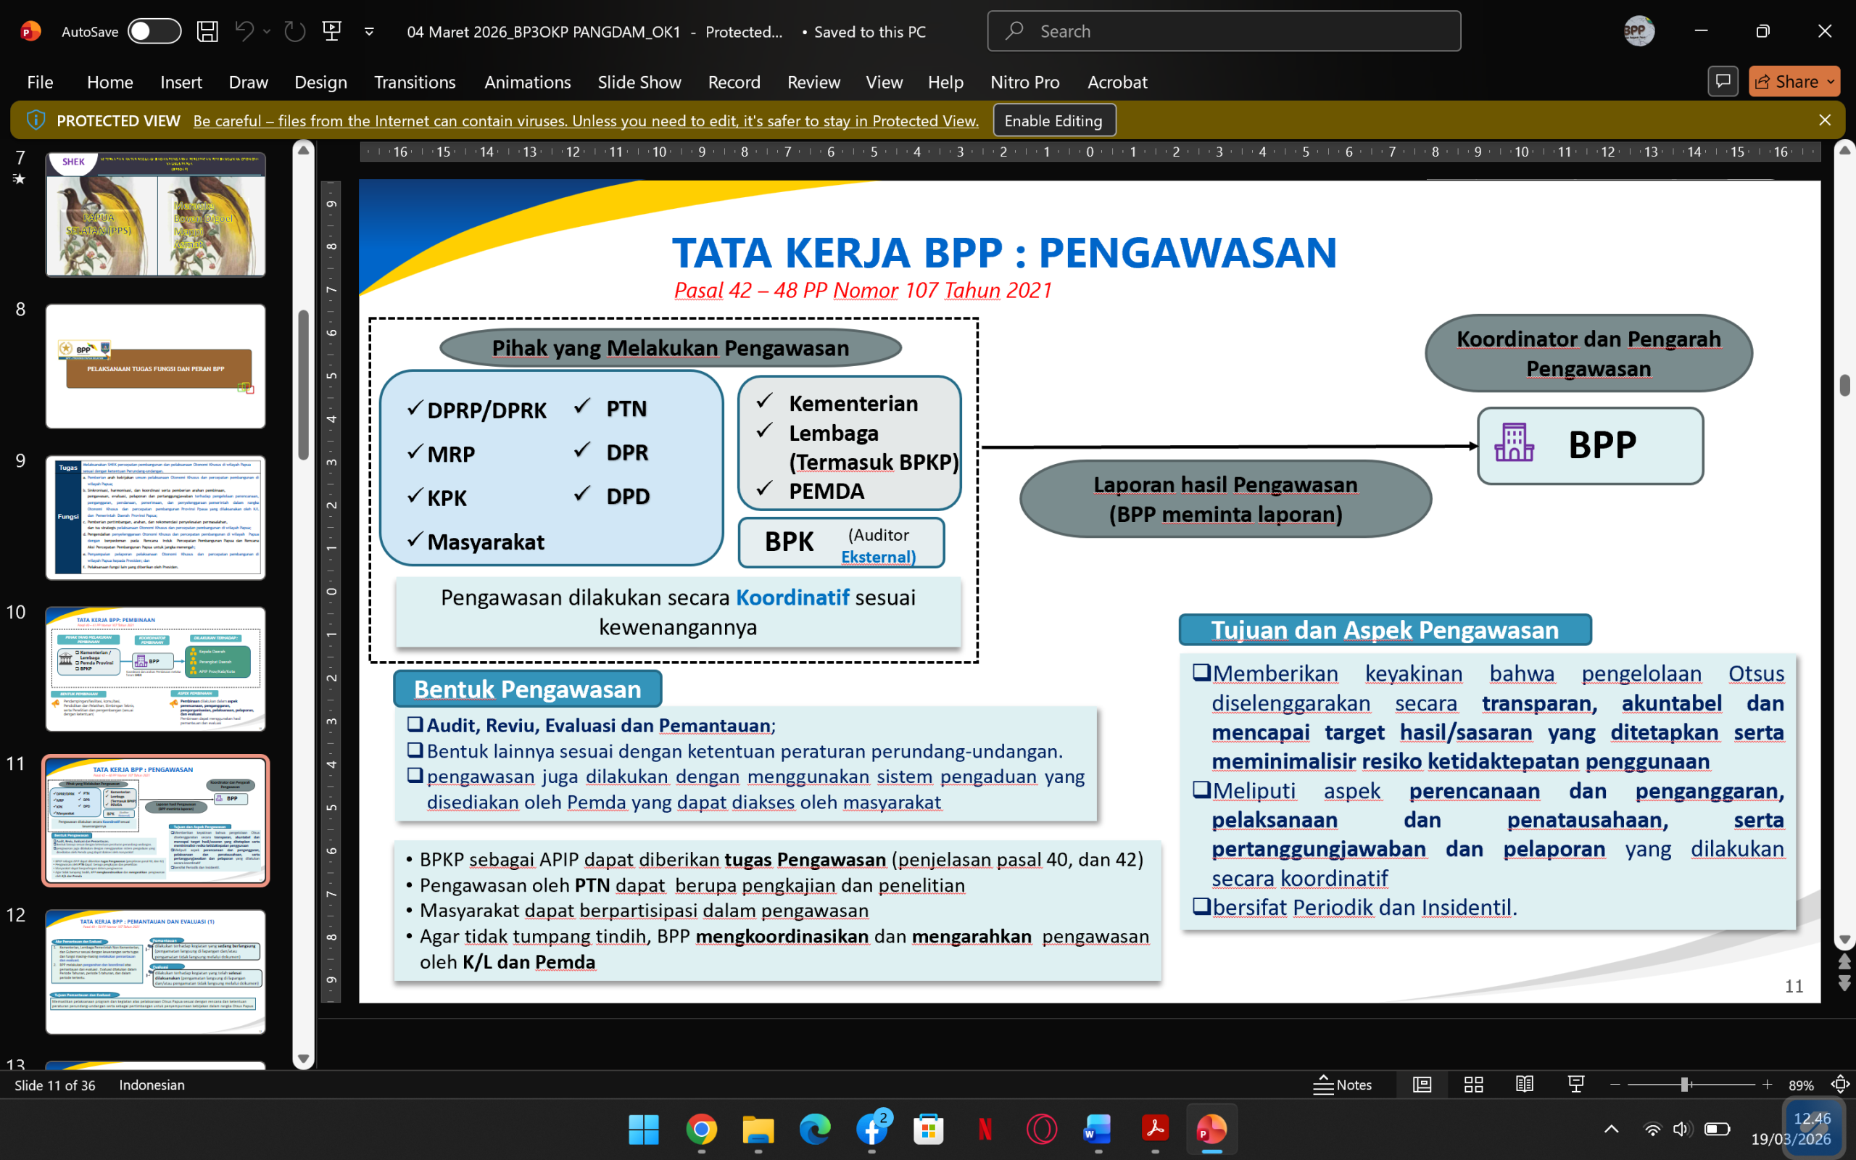
Task: Open the Share button dropdown
Action: [1831, 81]
